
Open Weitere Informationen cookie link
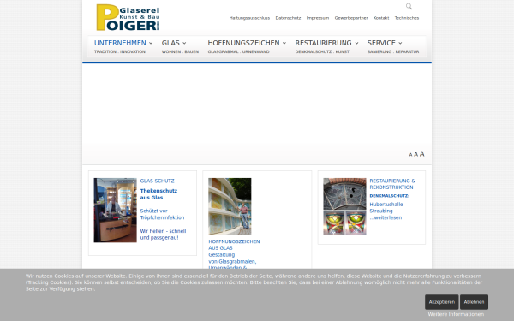[456, 314]
